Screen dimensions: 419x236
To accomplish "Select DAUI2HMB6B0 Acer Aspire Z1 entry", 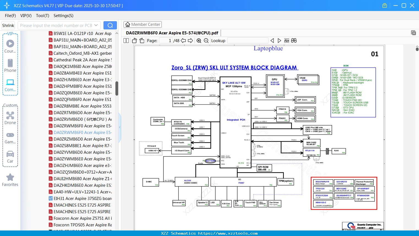I will [80, 179].
